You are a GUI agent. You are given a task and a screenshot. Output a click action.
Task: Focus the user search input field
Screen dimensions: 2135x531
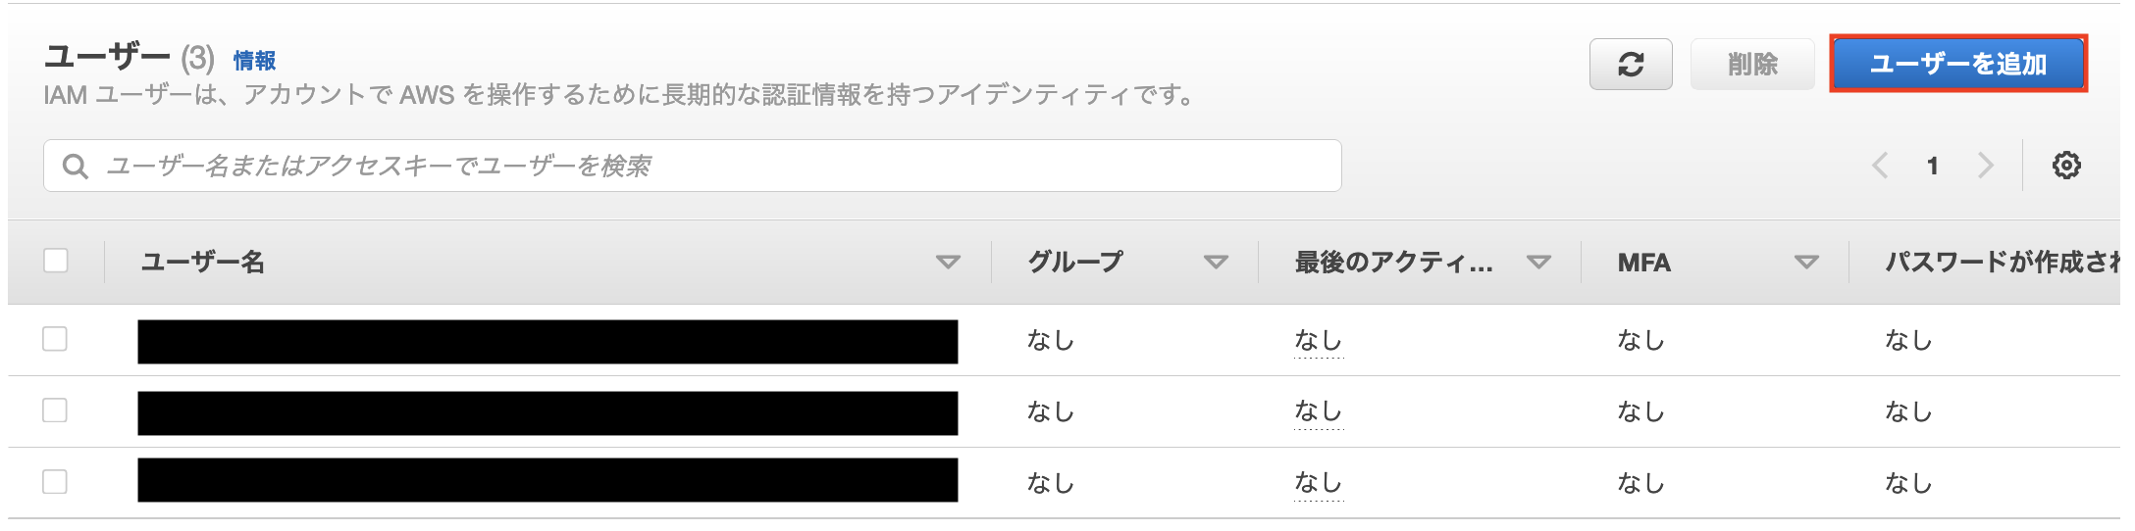pos(693,166)
